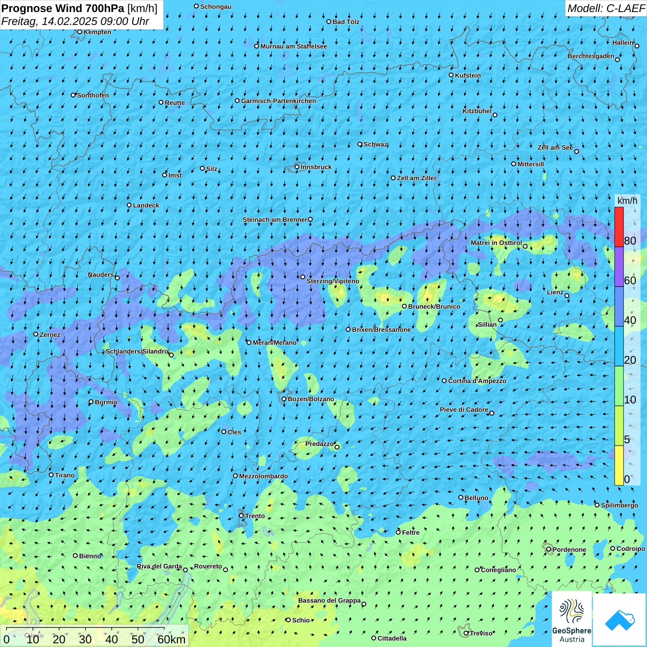This screenshot has height=647, width=647.
Task: Click the 'Rovereto' label
Action: pyautogui.click(x=208, y=566)
